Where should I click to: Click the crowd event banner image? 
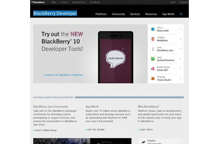82,141
